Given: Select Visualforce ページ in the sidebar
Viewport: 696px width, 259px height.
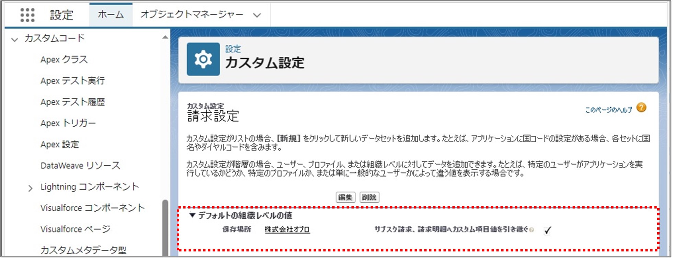Looking at the screenshot, I should tap(75, 229).
